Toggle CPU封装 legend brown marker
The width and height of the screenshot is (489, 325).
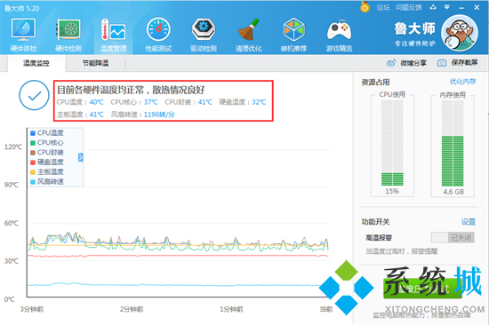point(33,153)
